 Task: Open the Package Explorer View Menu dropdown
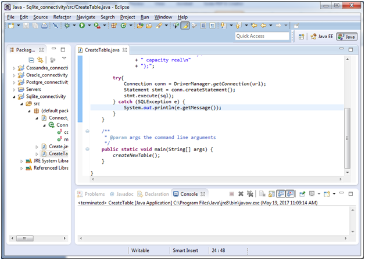tap(64, 59)
